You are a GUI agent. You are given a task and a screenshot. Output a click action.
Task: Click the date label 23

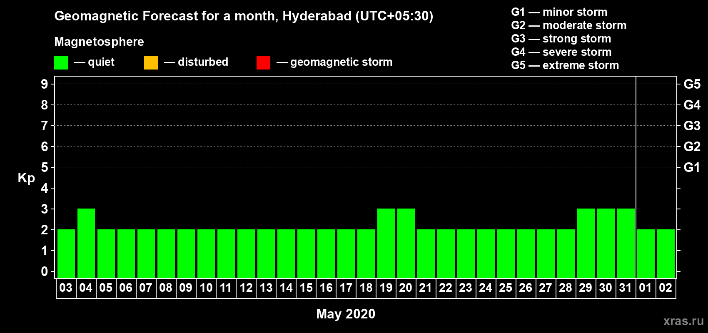[x=466, y=288]
